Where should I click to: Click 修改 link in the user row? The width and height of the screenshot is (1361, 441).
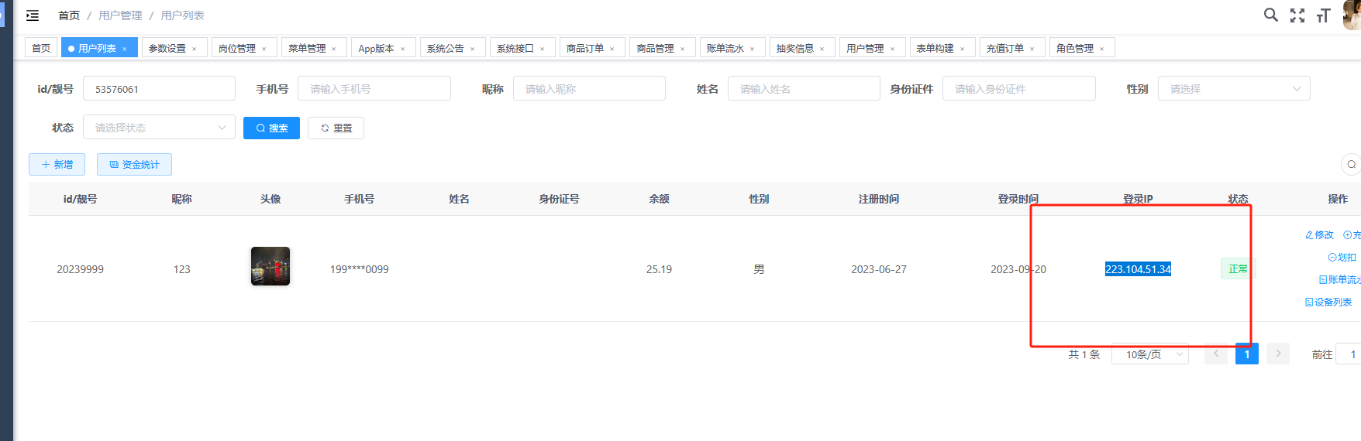(1319, 235)
